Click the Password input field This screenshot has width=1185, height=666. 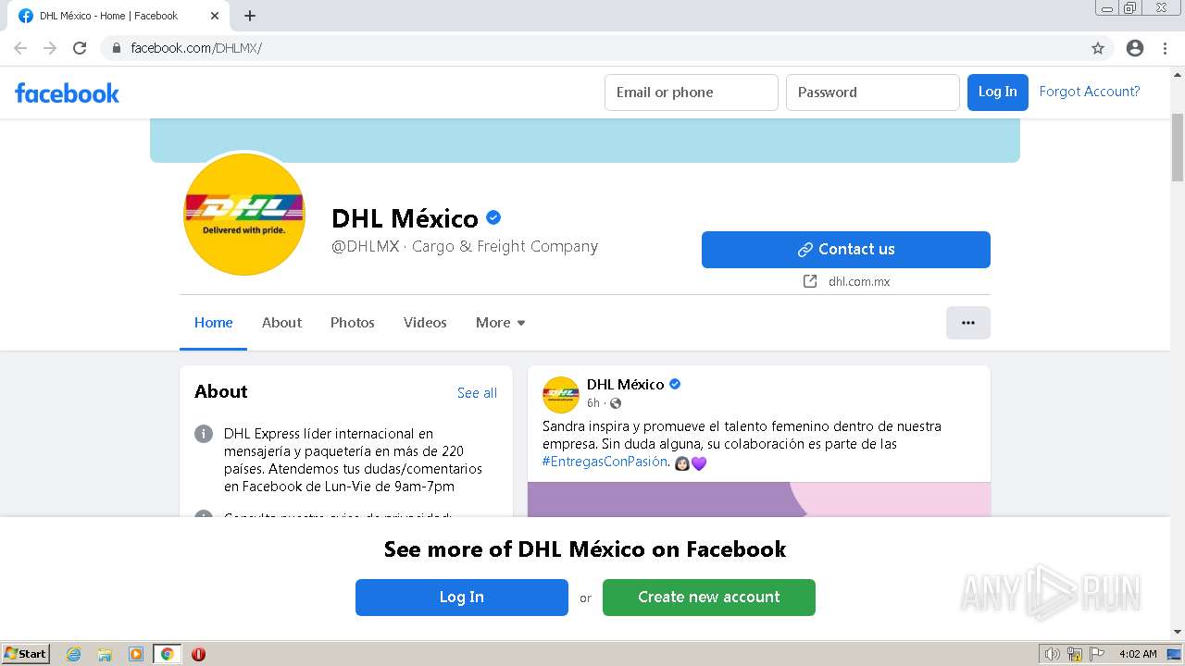click(x=873, y=92)
